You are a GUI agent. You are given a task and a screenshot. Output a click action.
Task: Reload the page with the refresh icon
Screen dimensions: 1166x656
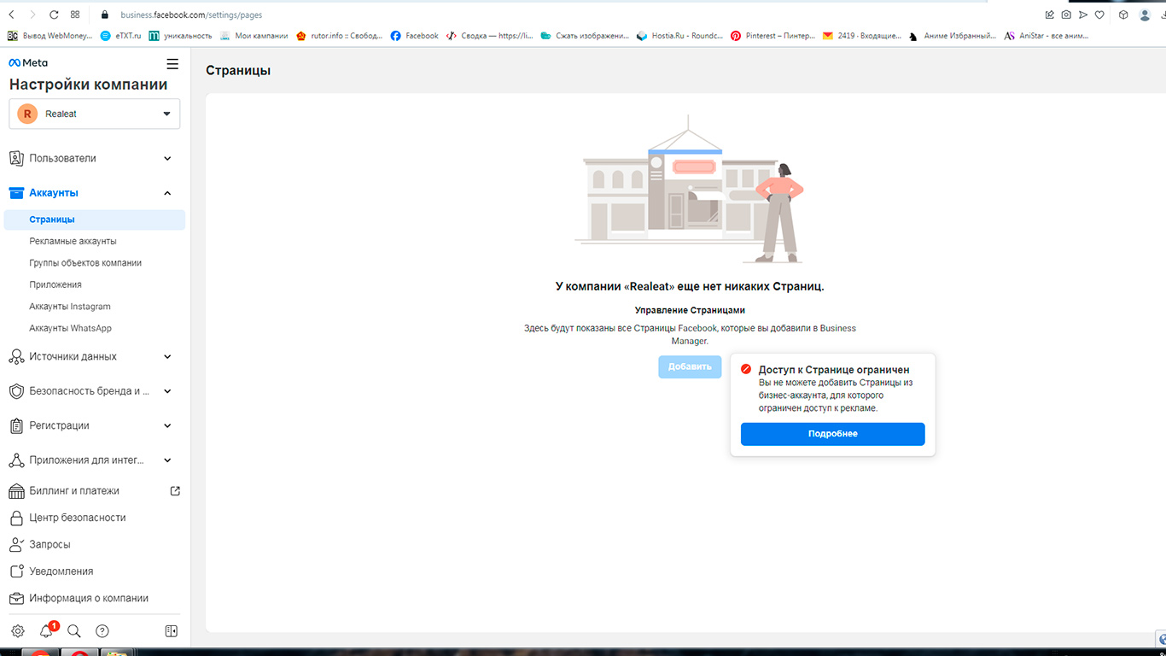(54, 15)
